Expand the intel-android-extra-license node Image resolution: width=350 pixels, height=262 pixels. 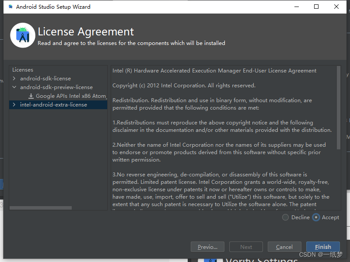coord(14,105)
